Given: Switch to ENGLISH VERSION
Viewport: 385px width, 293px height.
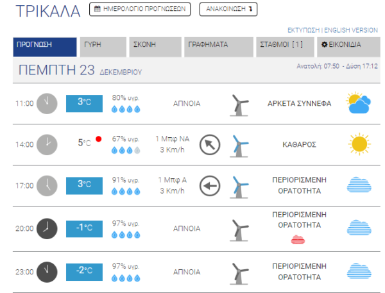Looking at the screenshot, I should [x=351, y=30].
